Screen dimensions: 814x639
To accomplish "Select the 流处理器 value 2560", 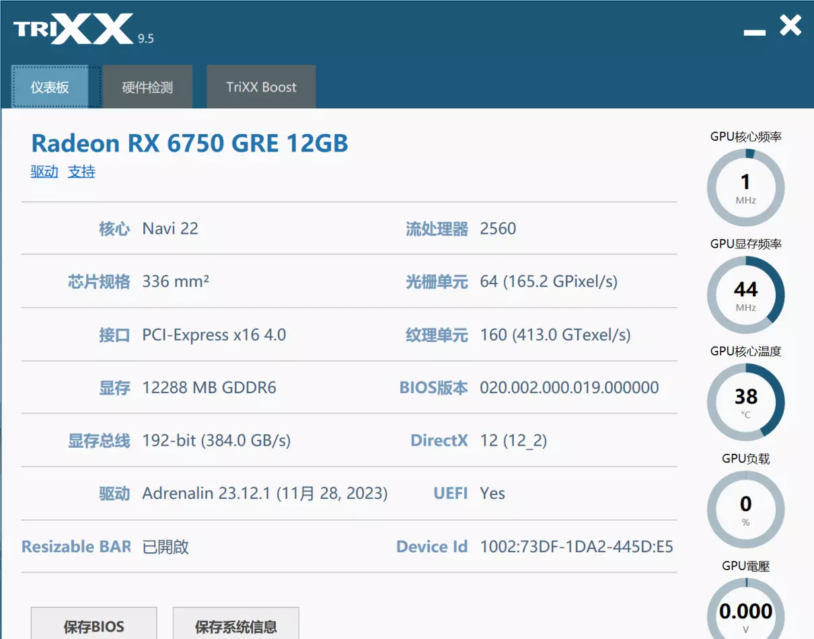I will [x=498, y=228].
